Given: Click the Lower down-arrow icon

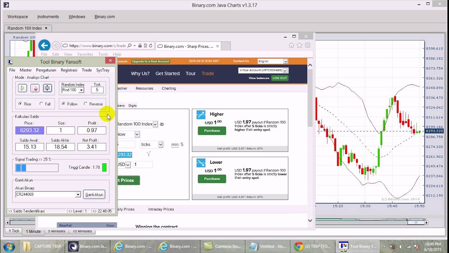Looking at the screenshot, I should pos(201,163).
